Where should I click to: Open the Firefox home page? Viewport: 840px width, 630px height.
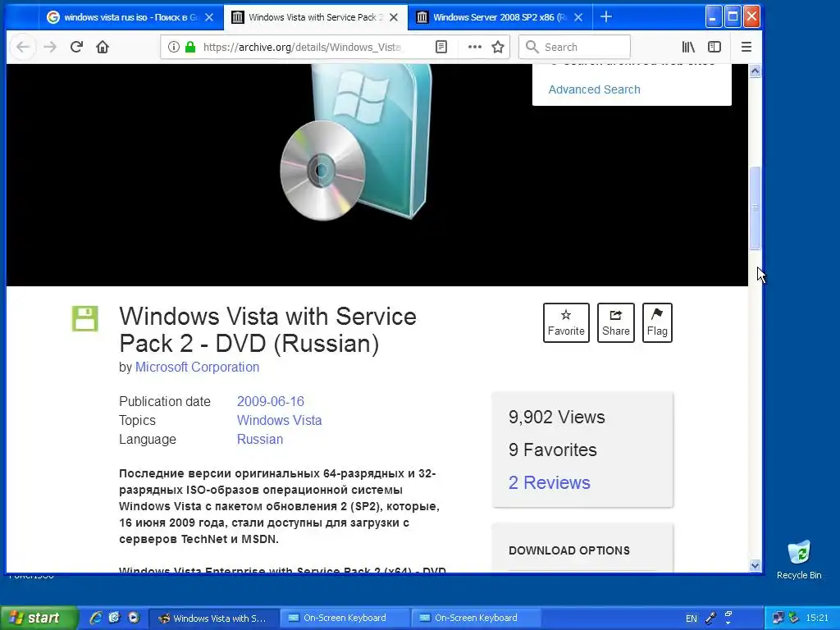click(103, 47)
